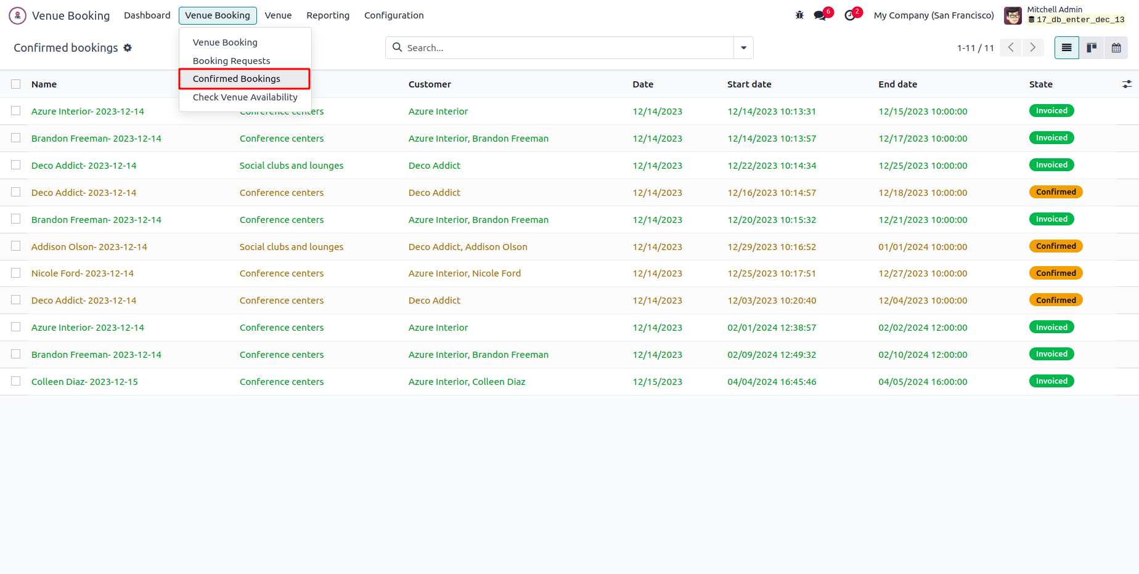
Task: Click the date 12/15/2023 cell
Action: point(657,382)
